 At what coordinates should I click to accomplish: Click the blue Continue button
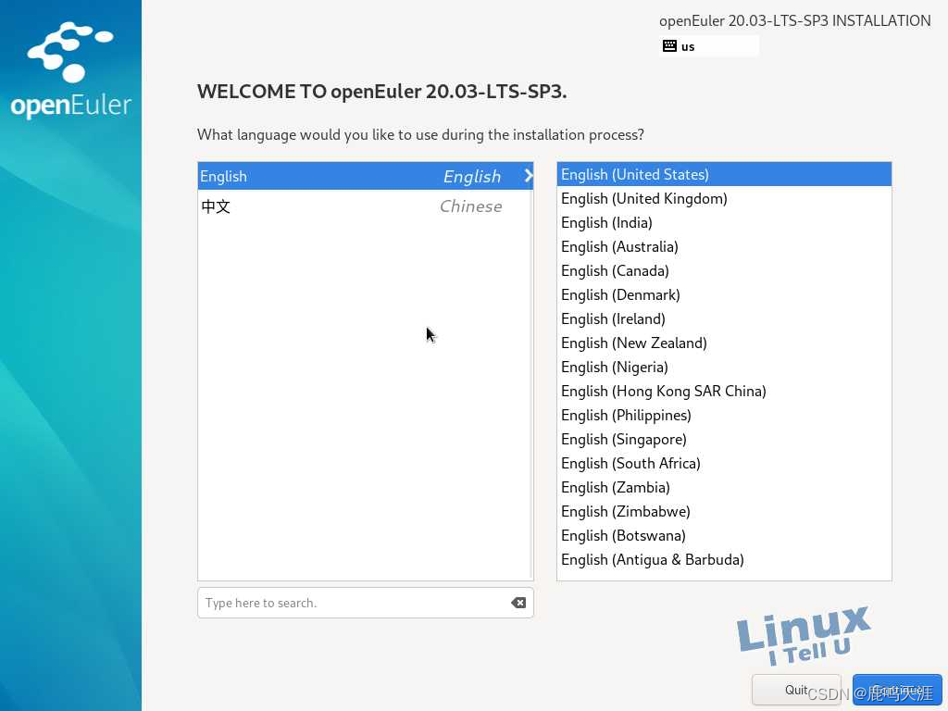[896, 690]
